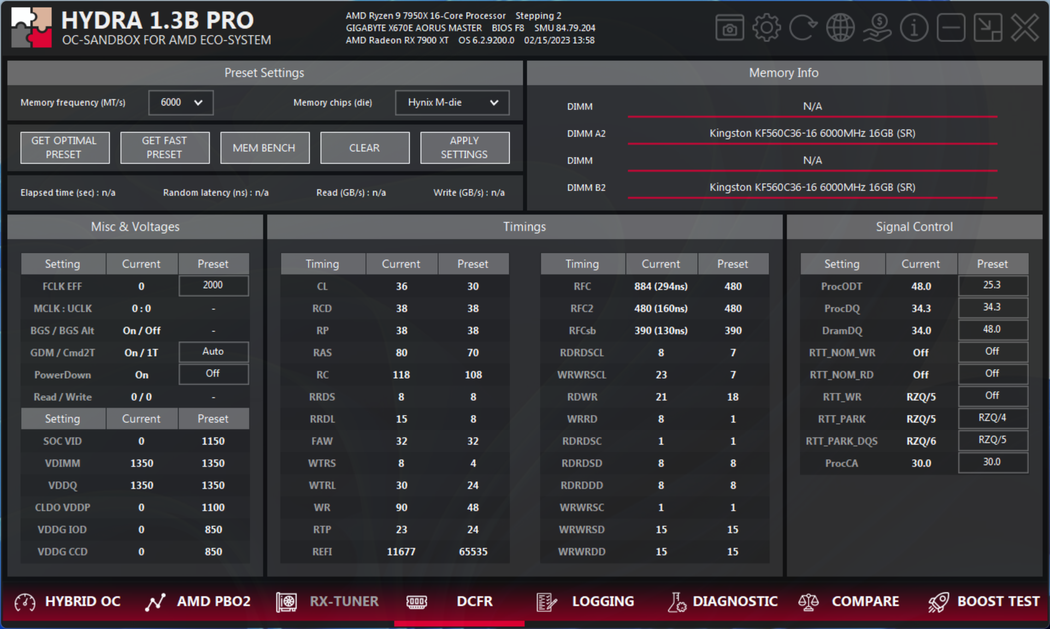Expand the Memory chips Hynix M-die dropdown
Viewport: 1050px width, 629px height.
(x=452, y=103)
